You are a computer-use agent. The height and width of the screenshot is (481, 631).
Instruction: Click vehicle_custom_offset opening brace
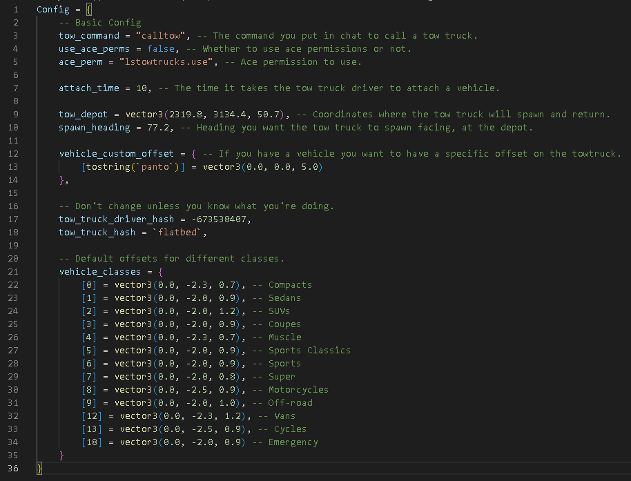click(193, 154)
